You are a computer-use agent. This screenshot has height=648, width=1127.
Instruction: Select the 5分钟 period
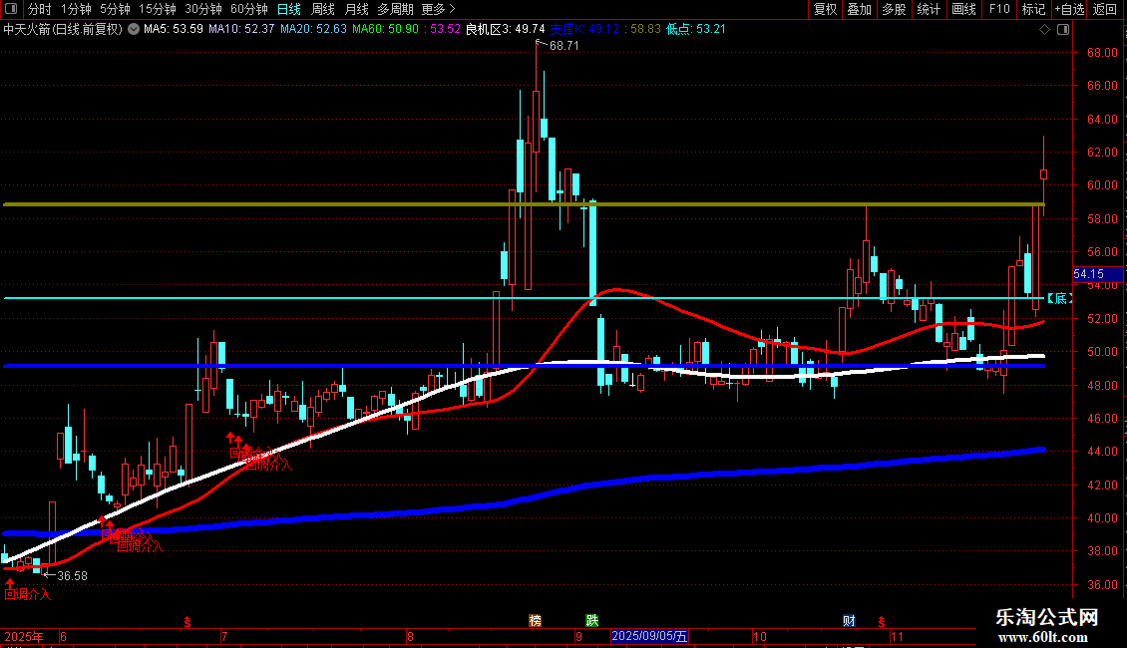115,9
